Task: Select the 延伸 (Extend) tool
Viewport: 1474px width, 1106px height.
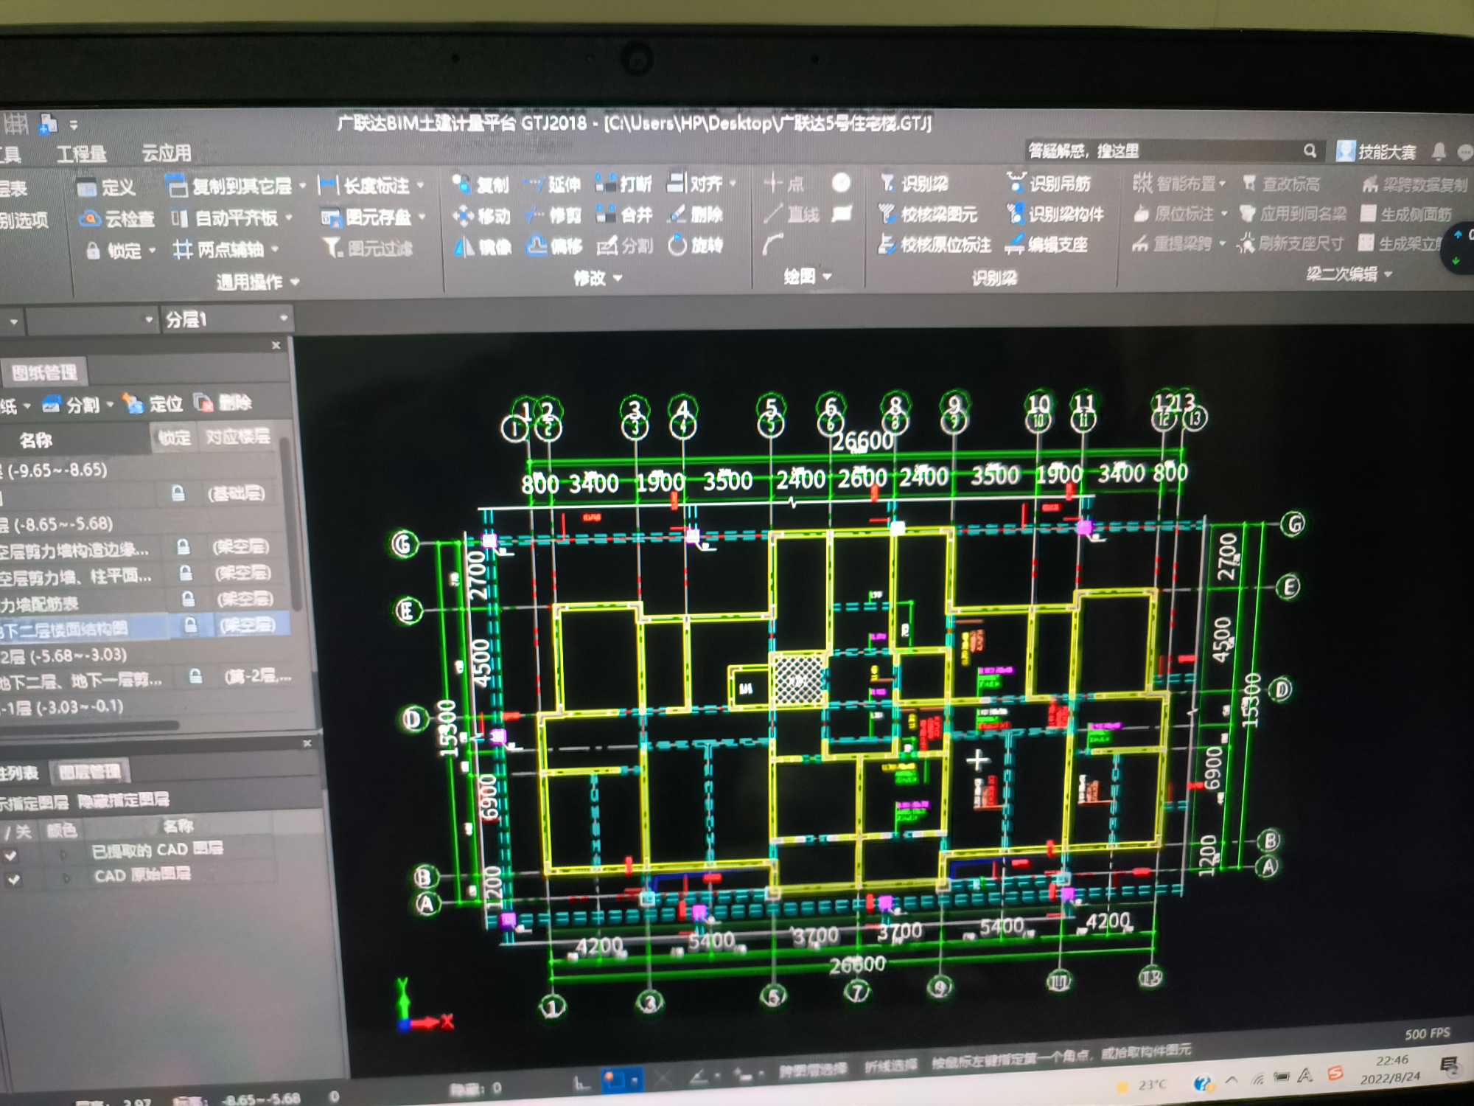Action: (x=553, y=184)
